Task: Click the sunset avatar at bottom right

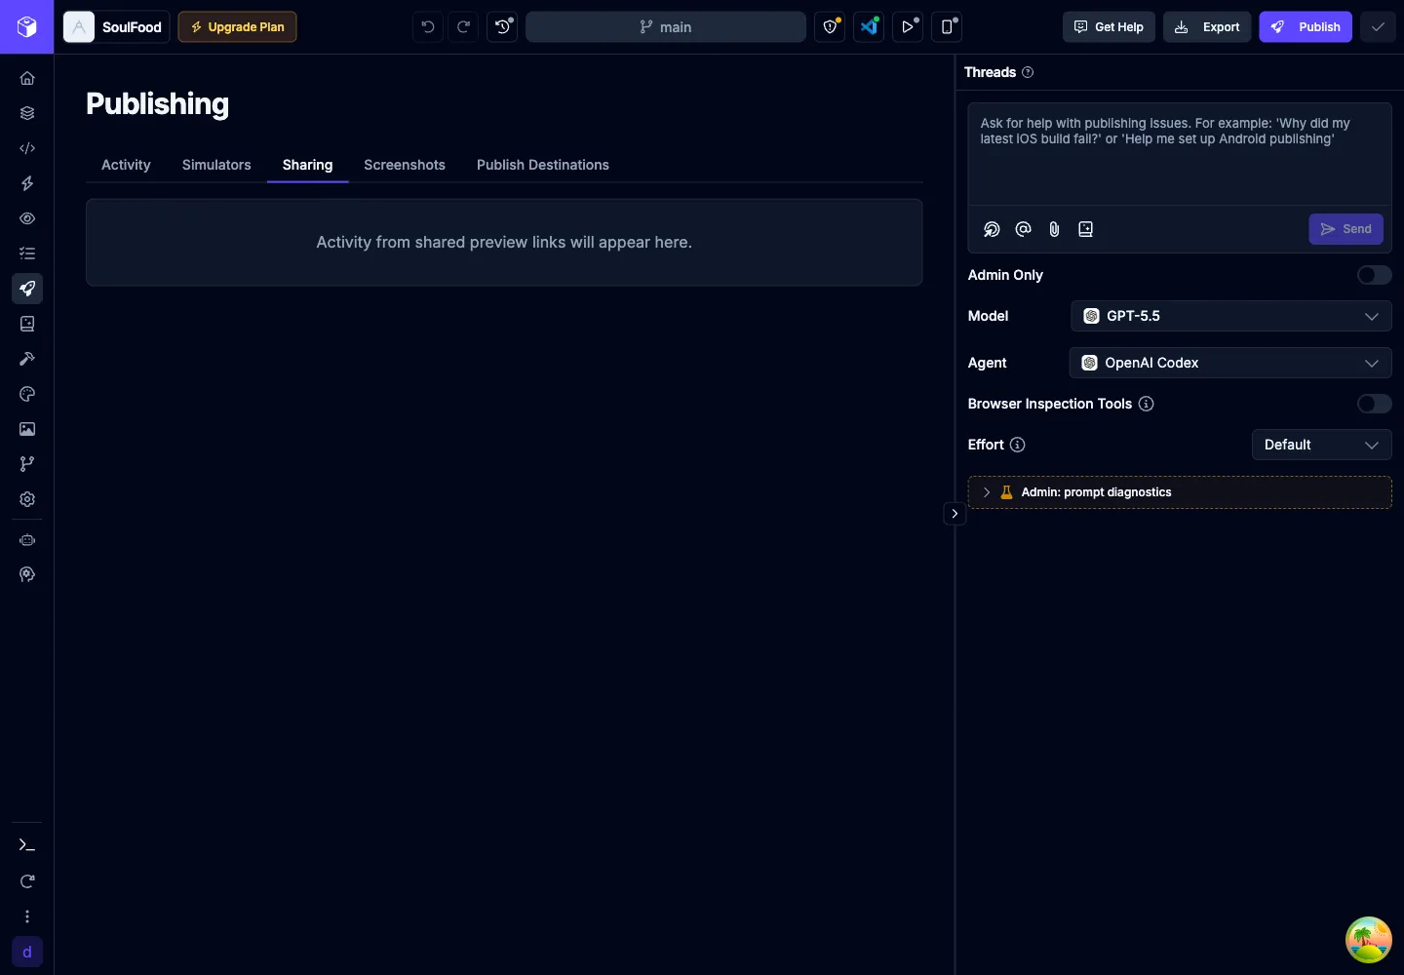Action: (x=1369, y=940)
